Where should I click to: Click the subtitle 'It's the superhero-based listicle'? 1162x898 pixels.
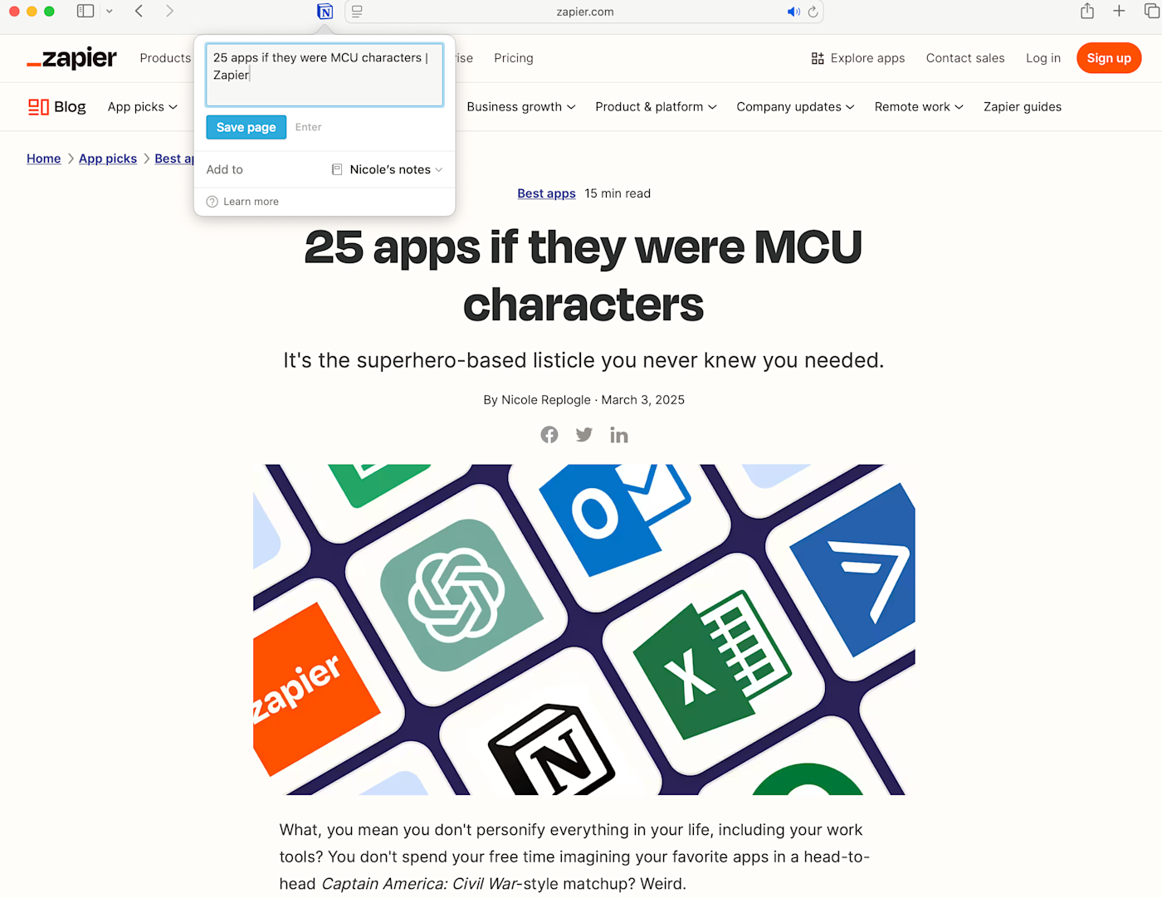583,360
